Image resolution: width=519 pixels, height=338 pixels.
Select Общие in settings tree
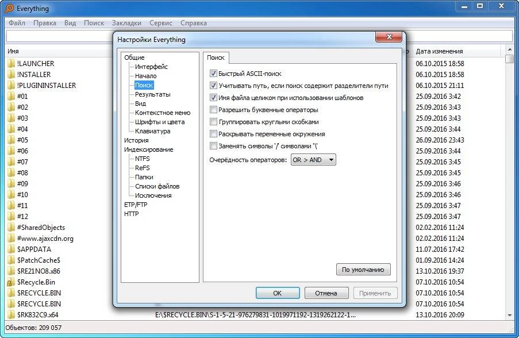point(134,57)
